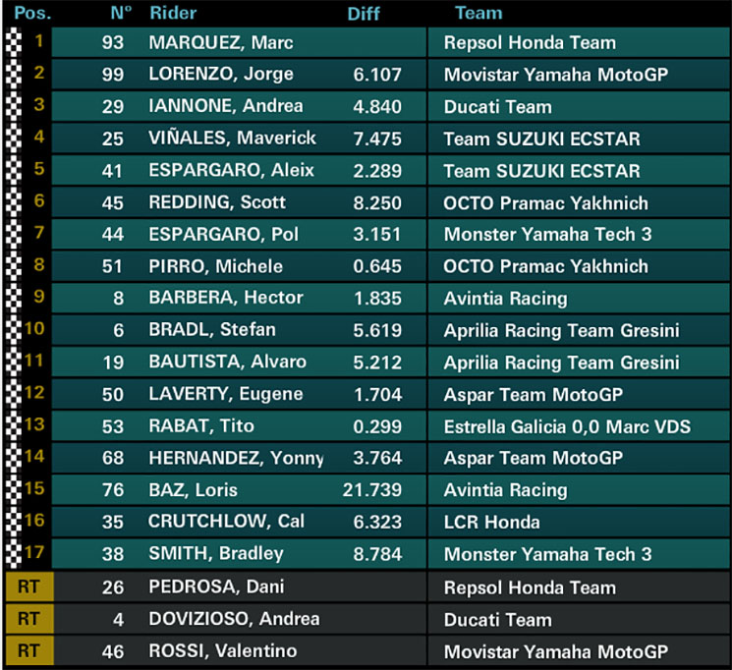Select rider LORENZO, Jorge
Image resolution: width=732 pixels, height=670 pixels.
[221, 75]
